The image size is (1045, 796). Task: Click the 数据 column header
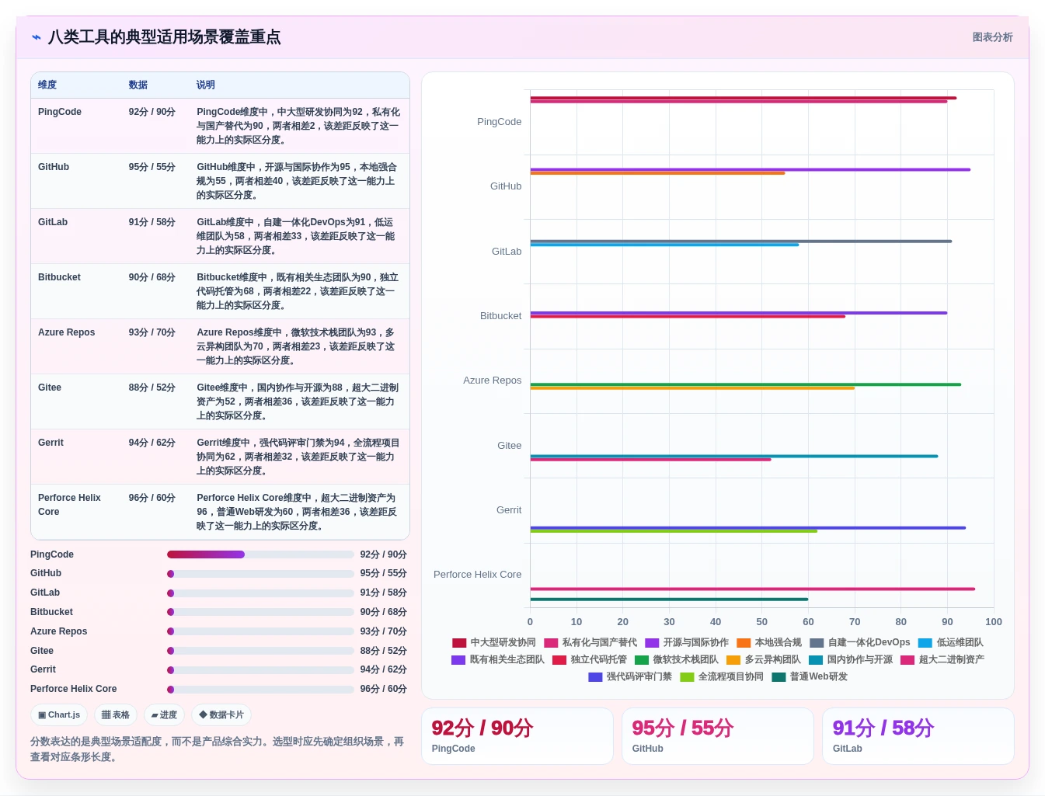pyautogui.click(x=138, y=85)
